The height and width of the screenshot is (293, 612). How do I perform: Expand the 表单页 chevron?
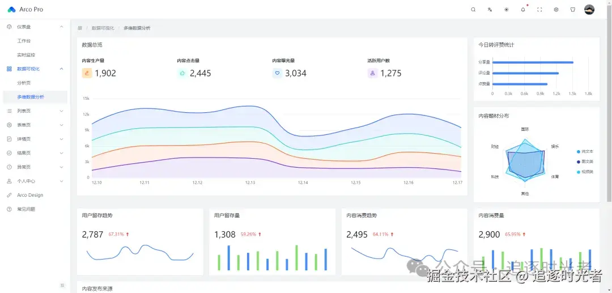[61, 125]
